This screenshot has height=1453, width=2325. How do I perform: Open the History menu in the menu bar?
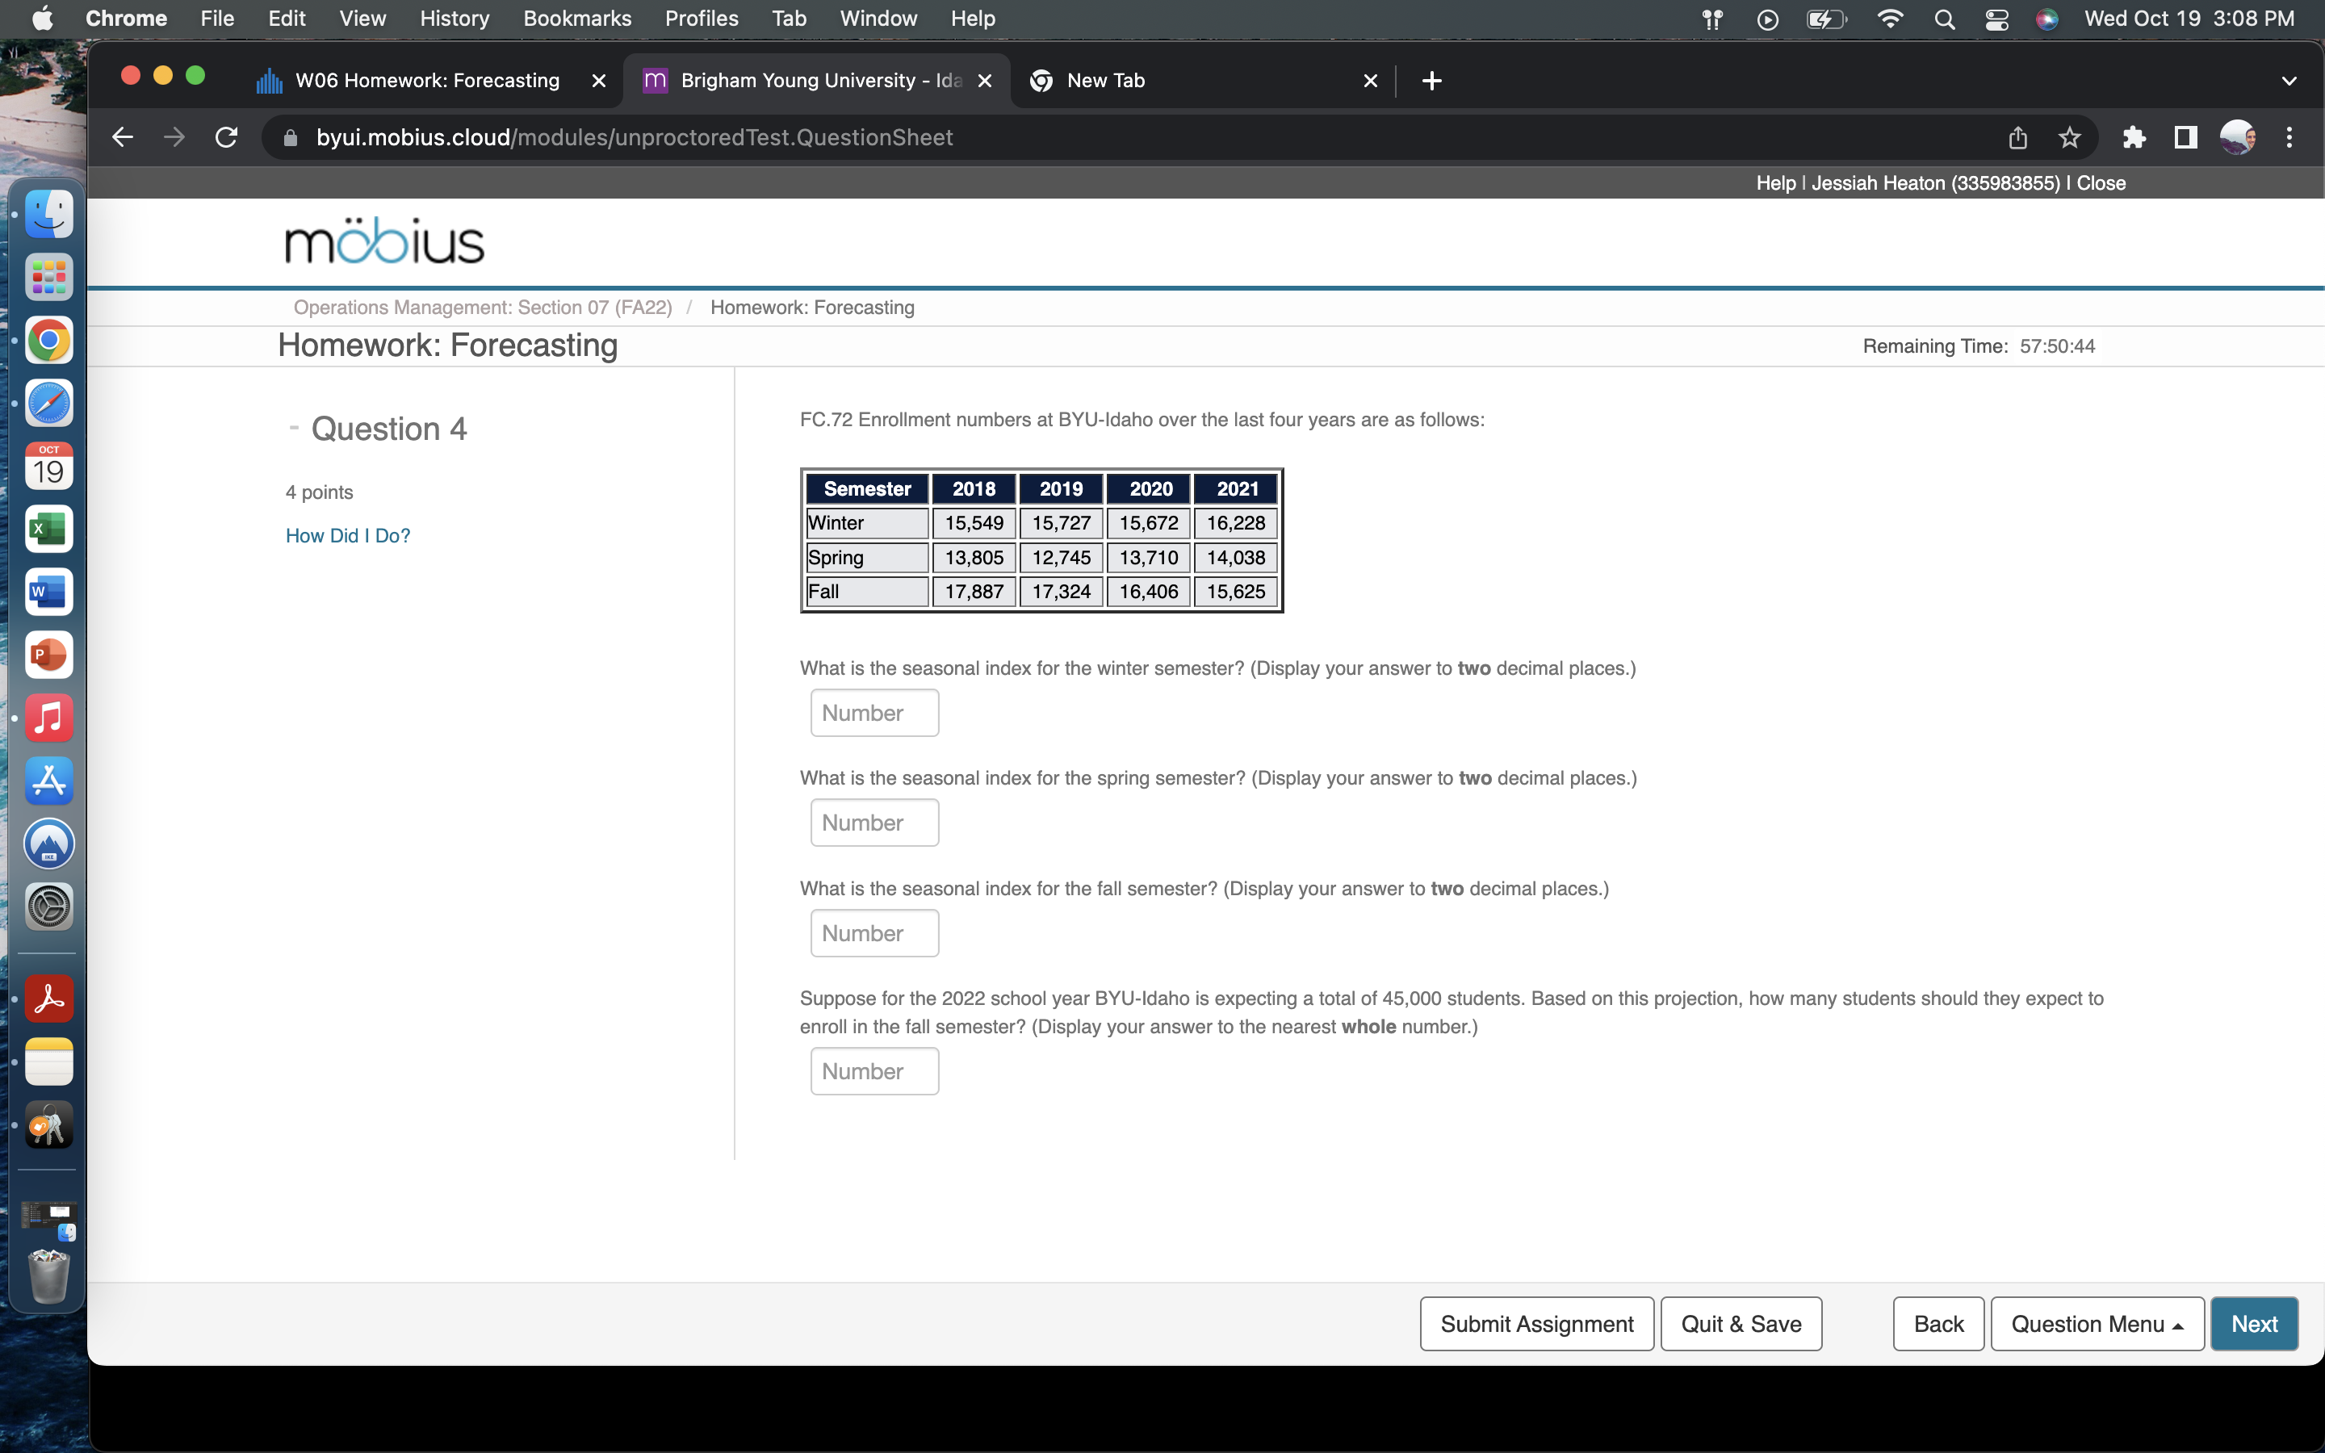453,19
